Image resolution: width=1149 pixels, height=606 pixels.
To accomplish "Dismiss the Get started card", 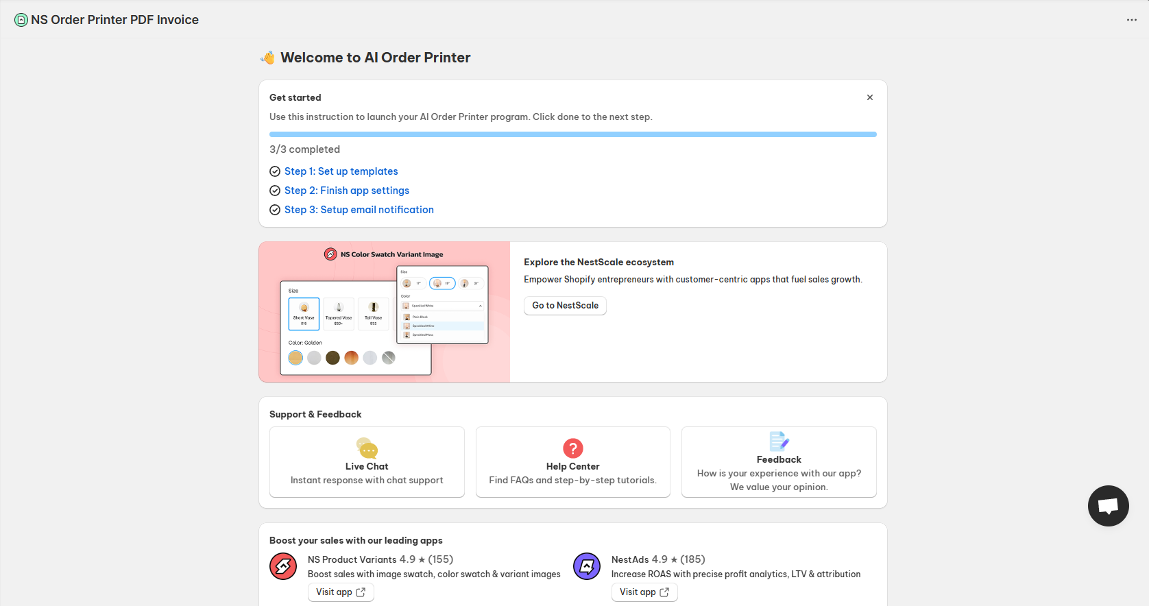I will pyautogui.click(x=870, y=97).
